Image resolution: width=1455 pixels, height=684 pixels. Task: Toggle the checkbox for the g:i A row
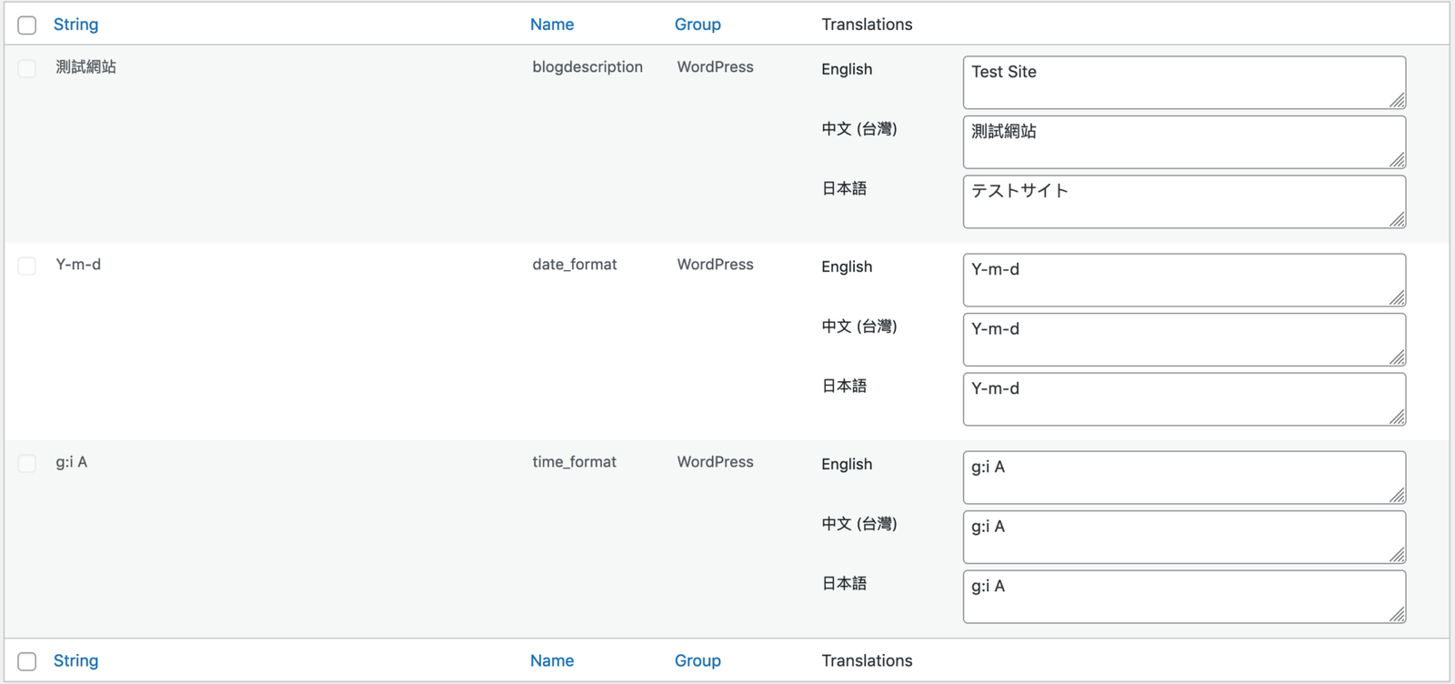coord(27,463)
